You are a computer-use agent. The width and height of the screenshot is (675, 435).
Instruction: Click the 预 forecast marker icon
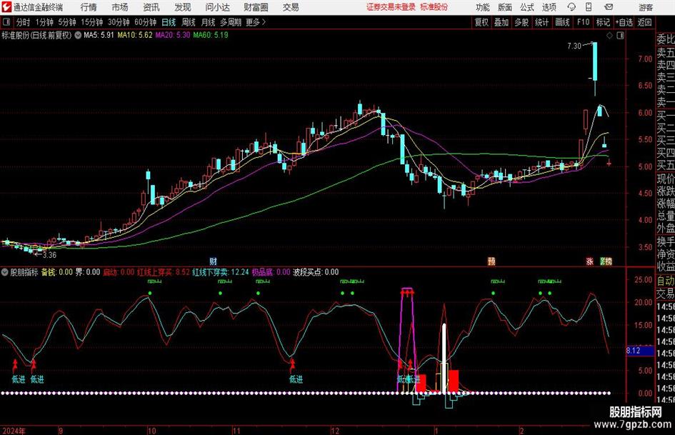click(x=491, y=261)
